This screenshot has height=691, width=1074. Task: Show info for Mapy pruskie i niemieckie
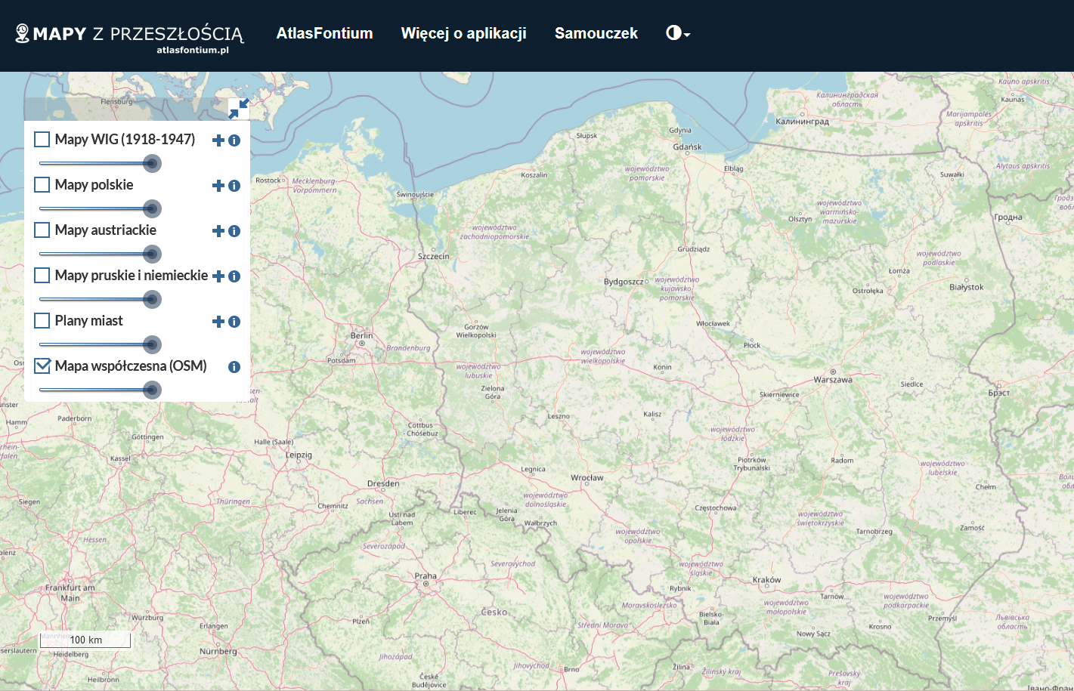234,276
